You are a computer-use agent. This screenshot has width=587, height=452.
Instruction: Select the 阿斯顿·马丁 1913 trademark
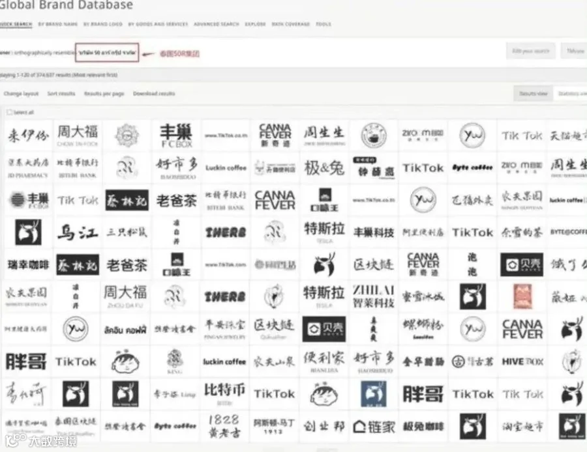coord(275,426)
